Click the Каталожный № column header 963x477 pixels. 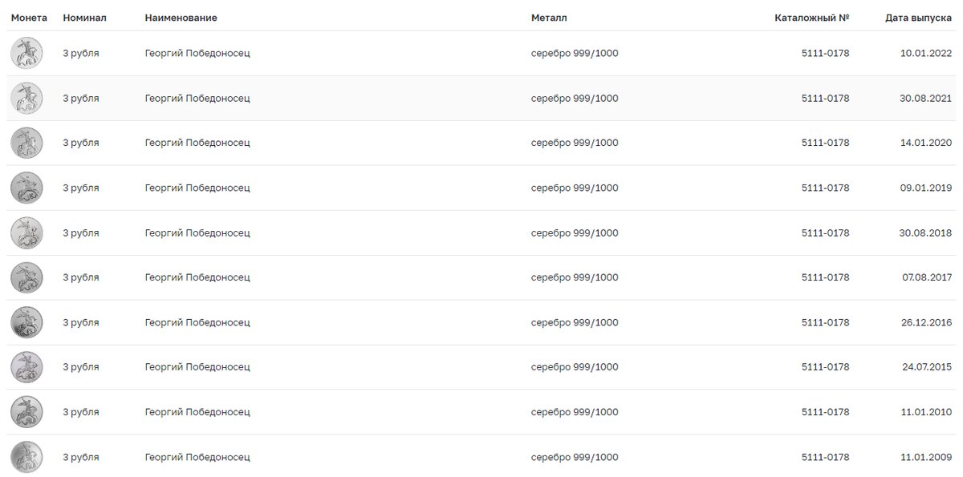(x=811, y=18)
